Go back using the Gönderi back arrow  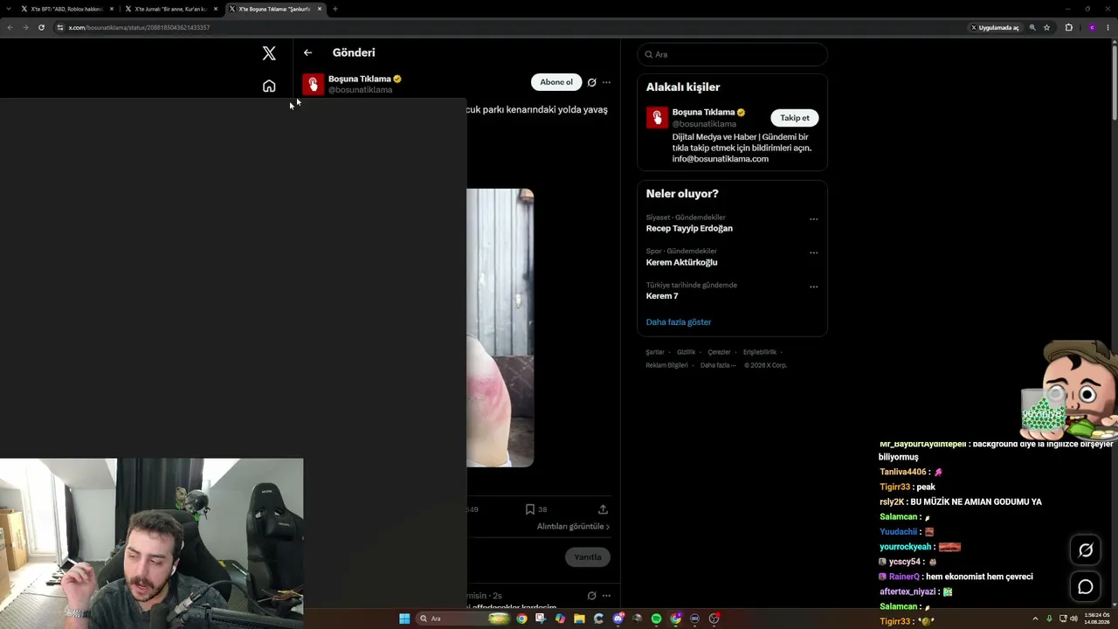(307, 52)
